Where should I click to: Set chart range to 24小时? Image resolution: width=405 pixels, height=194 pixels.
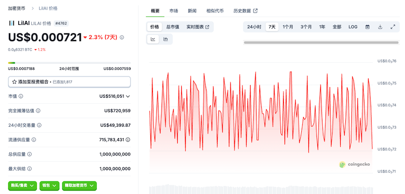(254, 27)
